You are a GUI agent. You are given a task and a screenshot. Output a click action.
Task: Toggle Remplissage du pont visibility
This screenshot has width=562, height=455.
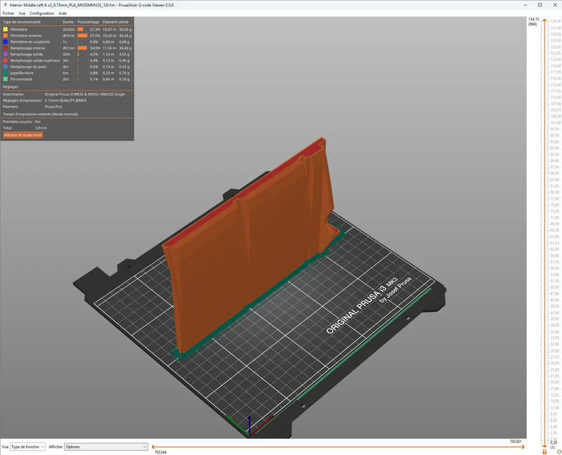tap(67, 67)
